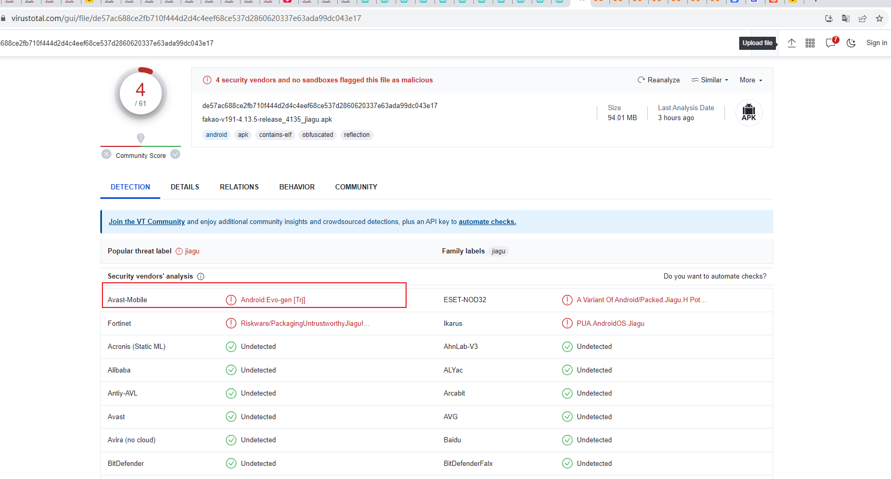Click undetected check icon for BitDefender row
891x479 pixels.
(231, 463)
